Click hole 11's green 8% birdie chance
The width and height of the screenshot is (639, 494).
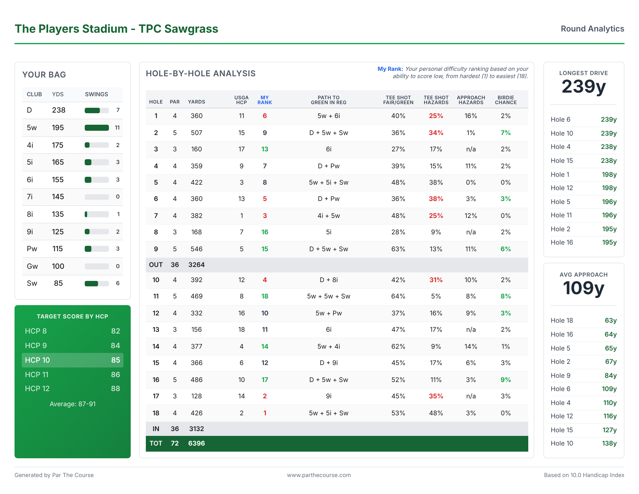point(506,296)
